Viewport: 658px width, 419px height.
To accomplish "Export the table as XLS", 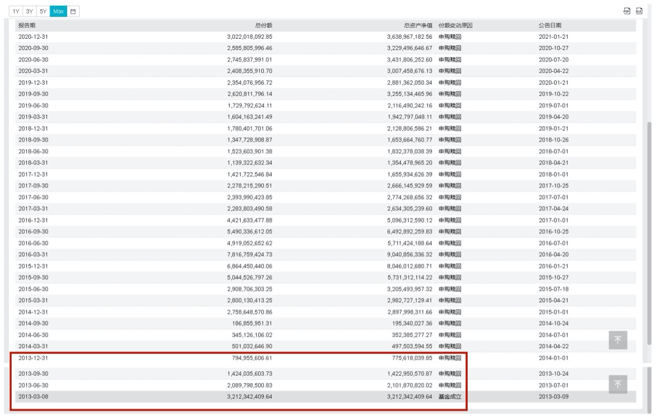I will coord(639,11).
